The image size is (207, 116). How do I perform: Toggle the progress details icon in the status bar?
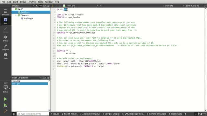(196, 114)
